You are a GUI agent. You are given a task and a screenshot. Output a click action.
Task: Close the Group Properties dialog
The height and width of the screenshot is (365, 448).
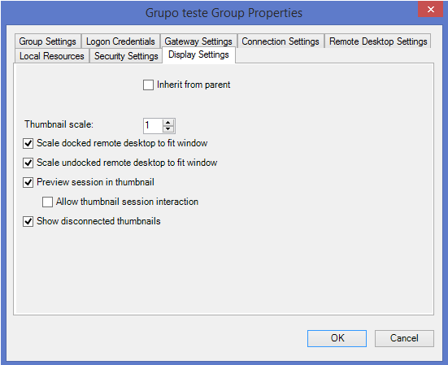tap(431, 10)
